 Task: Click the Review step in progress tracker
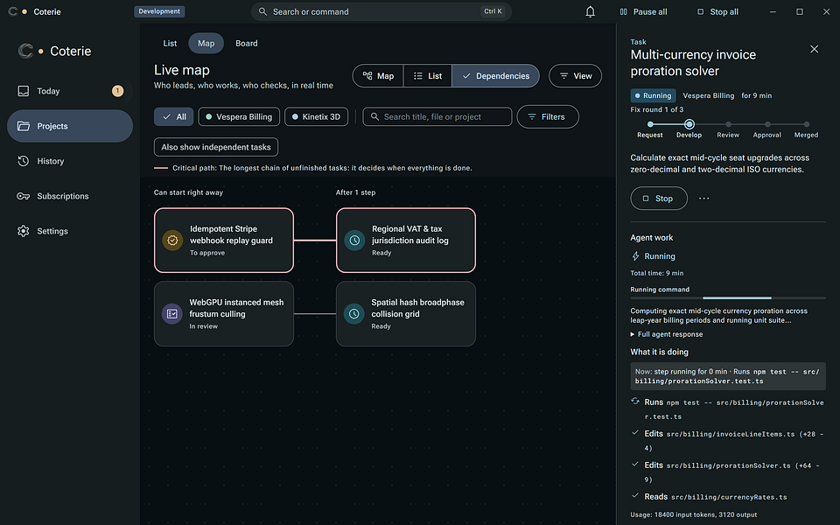click(728, 129)
